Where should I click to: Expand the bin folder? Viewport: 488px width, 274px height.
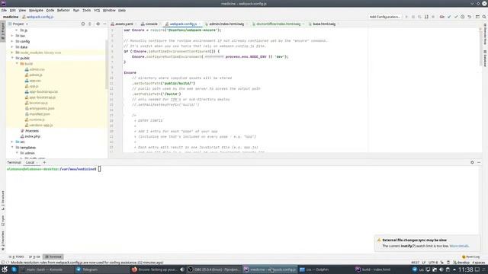pyautogui.click(x=12, y=36)
